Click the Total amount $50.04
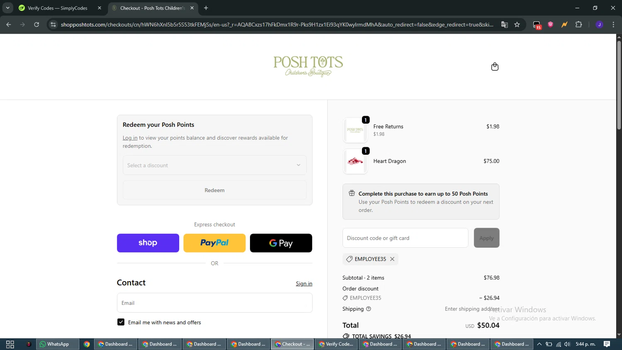 (488, 326)
